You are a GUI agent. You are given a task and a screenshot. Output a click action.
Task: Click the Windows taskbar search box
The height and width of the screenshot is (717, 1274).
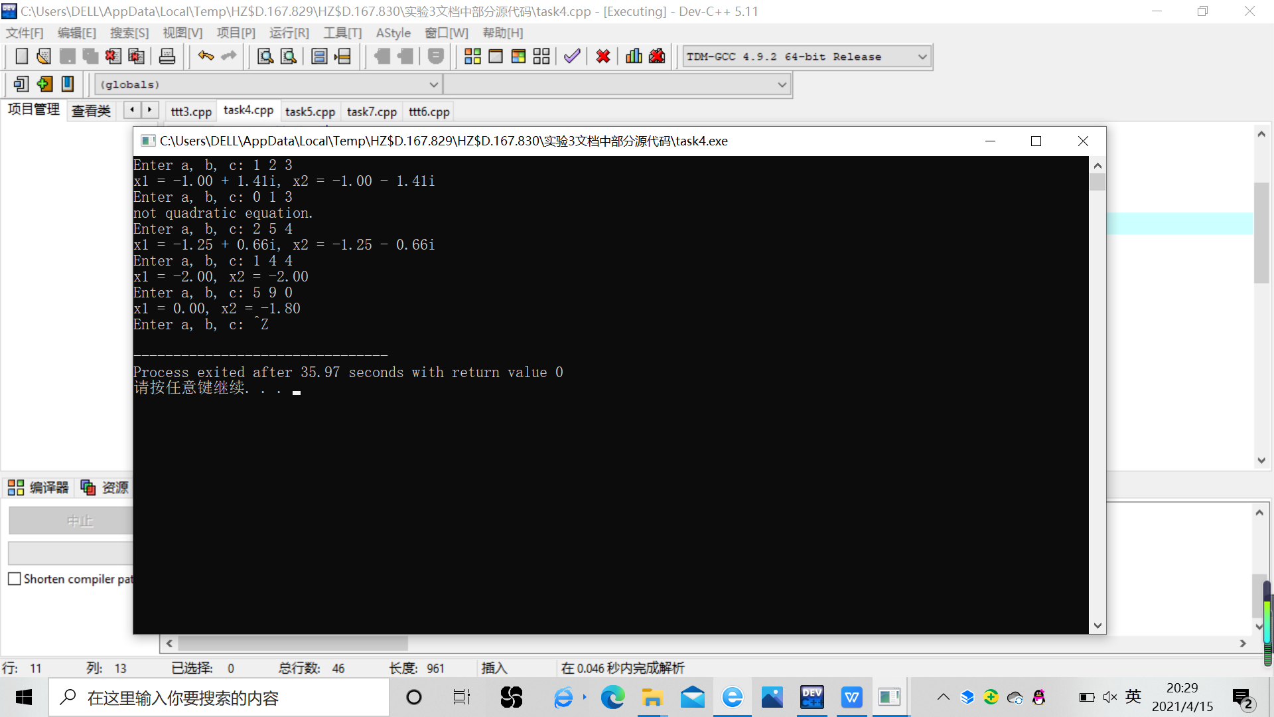click(x=219, y=698)
